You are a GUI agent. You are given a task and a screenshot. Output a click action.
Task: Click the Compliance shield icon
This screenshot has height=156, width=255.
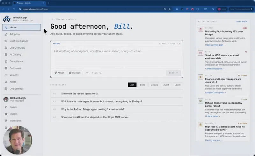click(6, 61)
